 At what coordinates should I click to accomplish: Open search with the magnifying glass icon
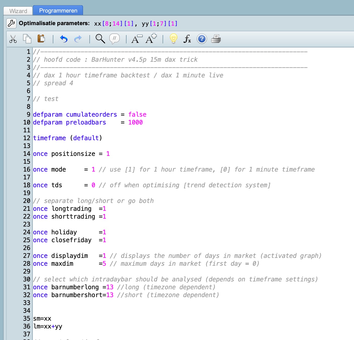100,39
